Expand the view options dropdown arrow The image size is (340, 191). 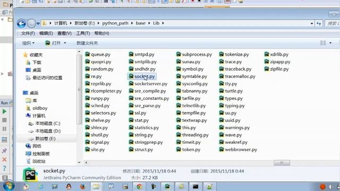click(330, 43)
